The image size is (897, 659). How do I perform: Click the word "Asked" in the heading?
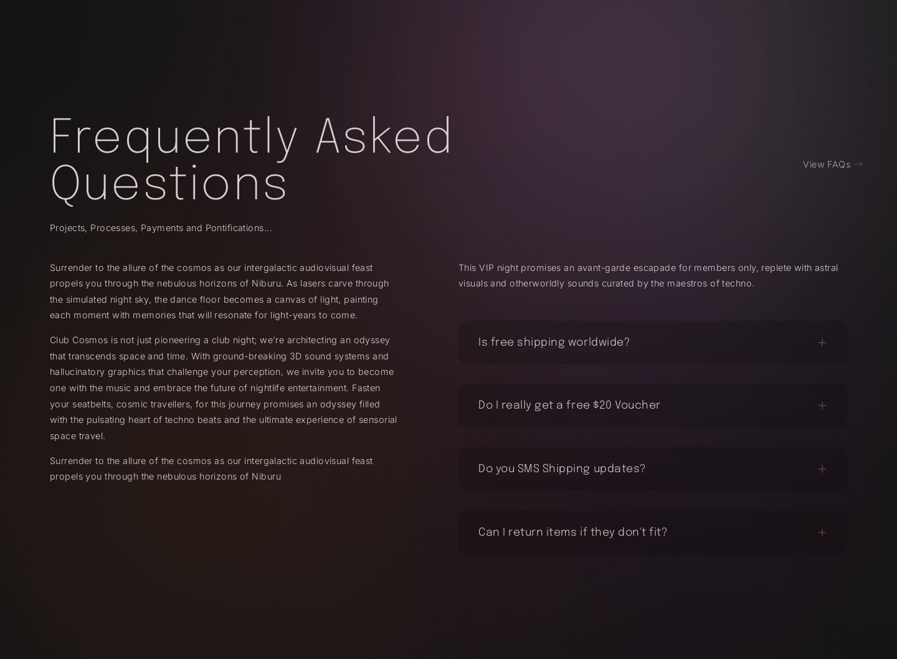[x=384, y=136]
